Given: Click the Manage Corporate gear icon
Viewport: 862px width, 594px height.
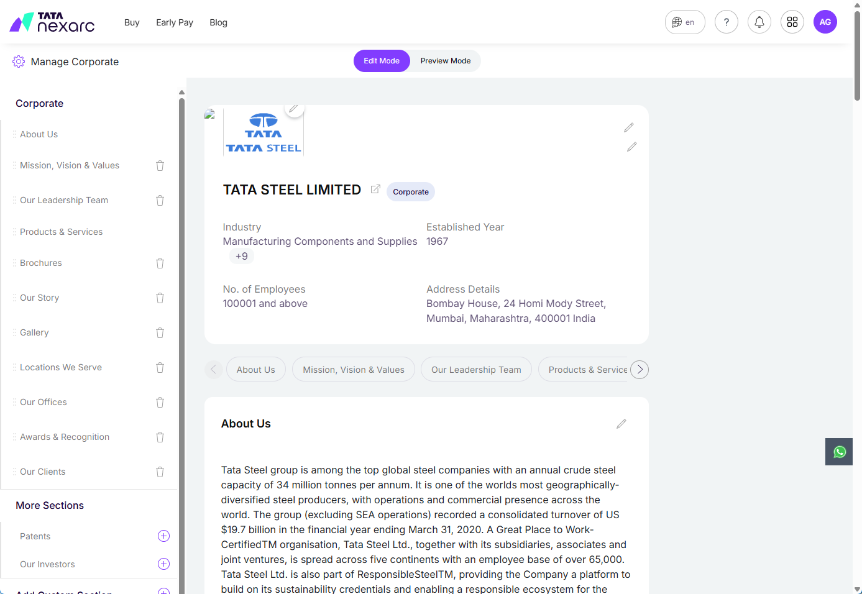Looking at the screenshot, I should 19,62.
